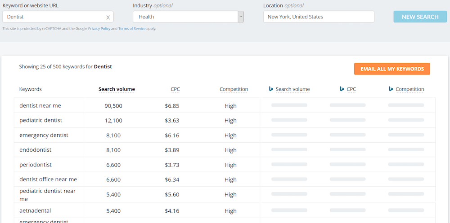Click the Google CPC column header

[x=175, y=89]
